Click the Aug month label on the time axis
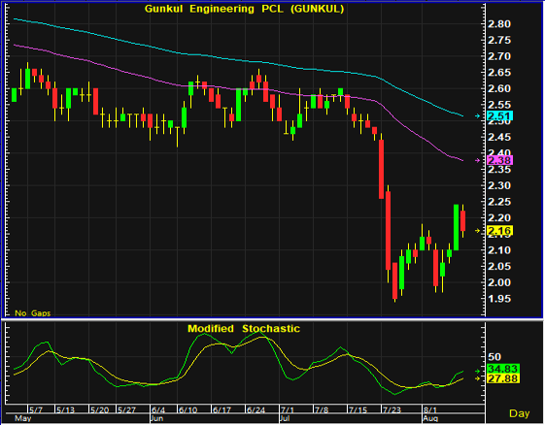 [x=430, y=418]
